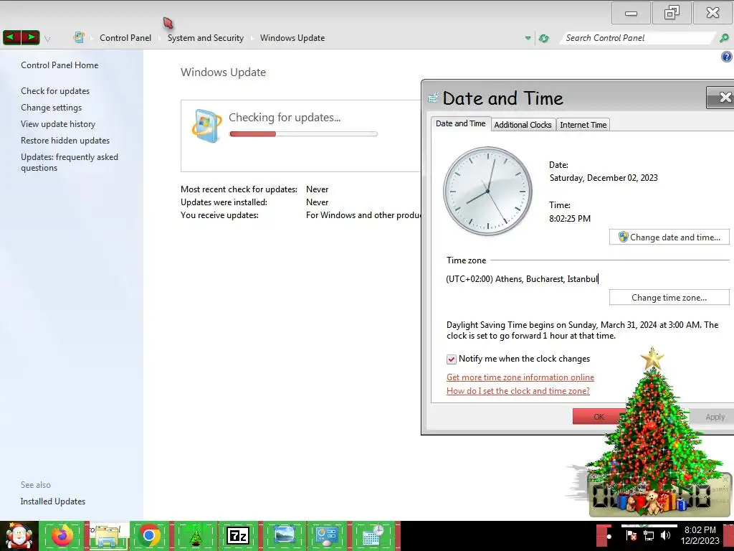This screenshot has height=551, width=734.
Task: Click the Action Center flag tray icon
Action: click(x=631, y=535)
